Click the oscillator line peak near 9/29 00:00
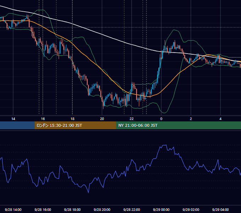241x213 pixels. point(164,145)
